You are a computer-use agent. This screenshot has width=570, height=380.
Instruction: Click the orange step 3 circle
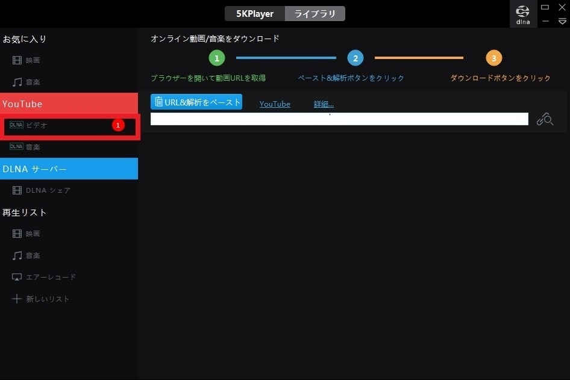point(493,58)
